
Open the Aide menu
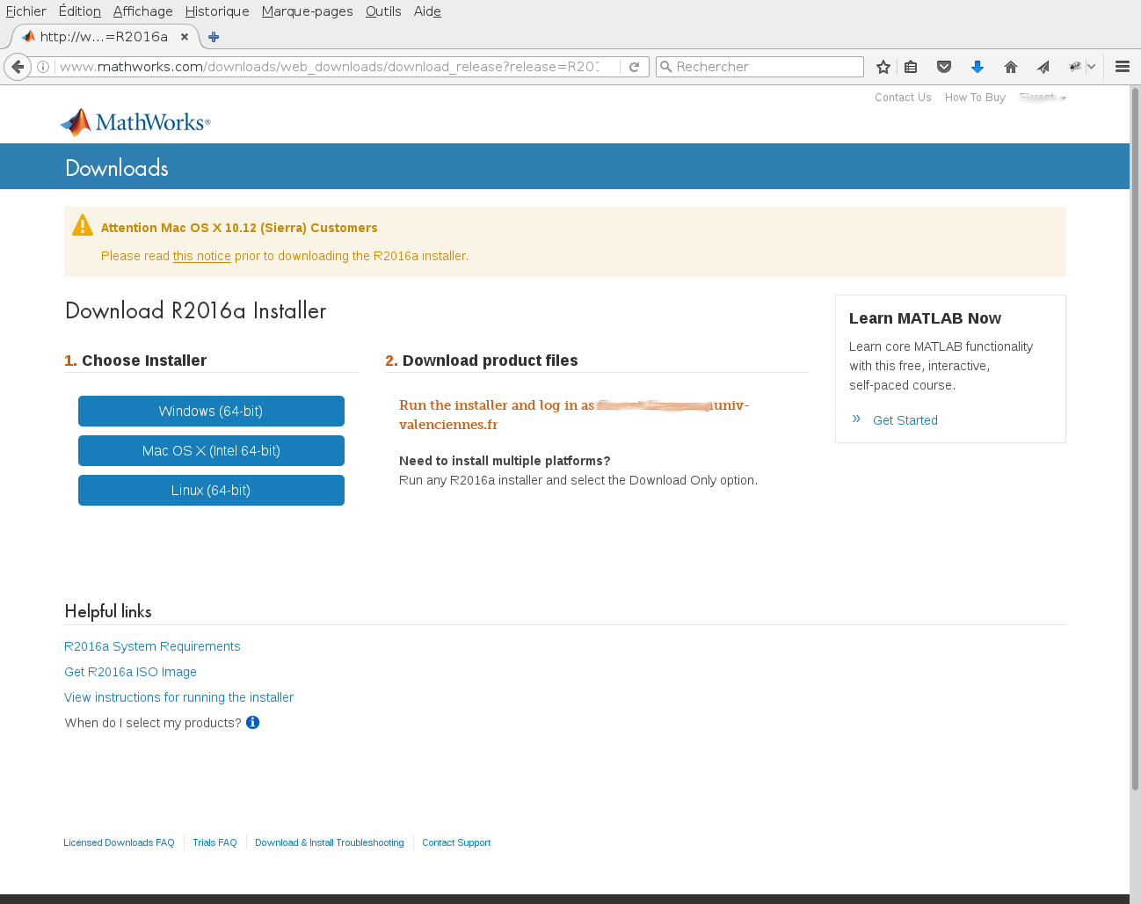click(427, 11)
